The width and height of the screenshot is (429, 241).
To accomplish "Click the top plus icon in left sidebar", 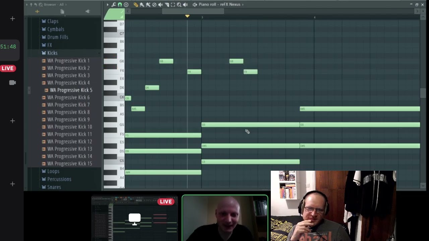I will [12, 19].
